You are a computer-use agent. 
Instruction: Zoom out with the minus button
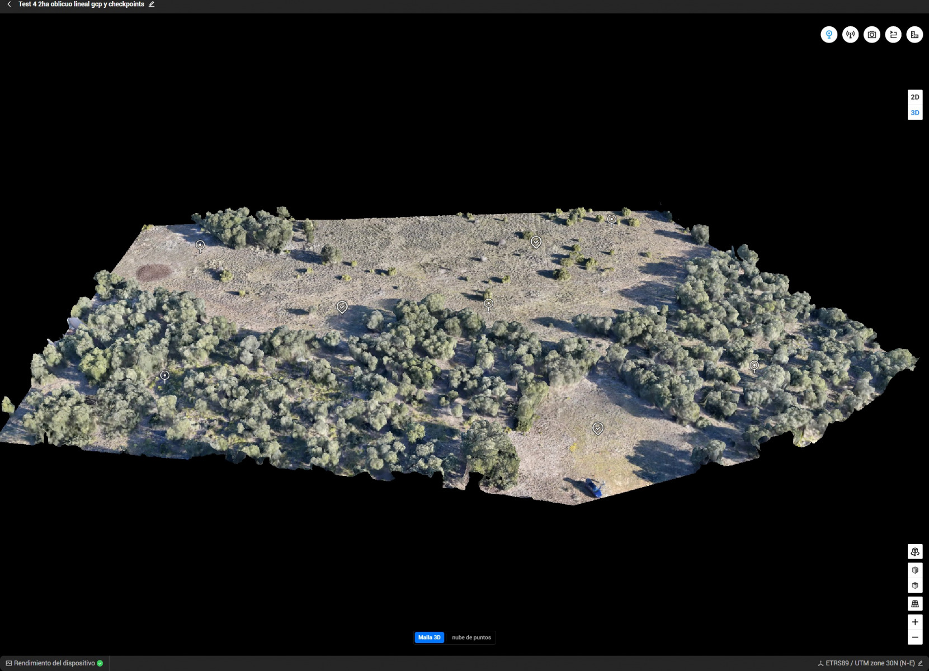[x=915, y=637]
